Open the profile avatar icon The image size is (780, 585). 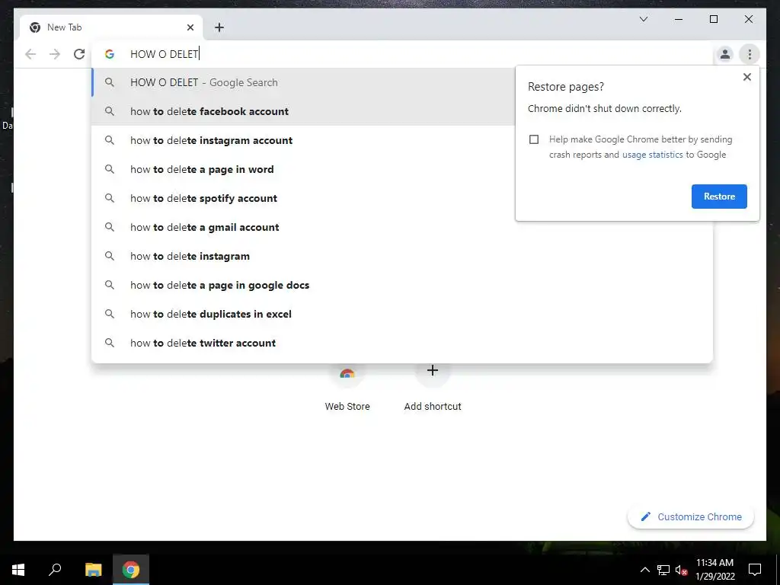[x=725, y=54]
